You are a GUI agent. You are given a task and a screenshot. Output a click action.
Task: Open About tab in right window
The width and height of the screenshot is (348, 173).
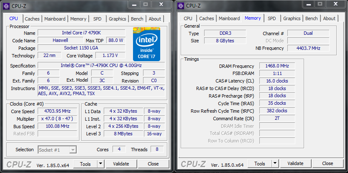(329, 18)
